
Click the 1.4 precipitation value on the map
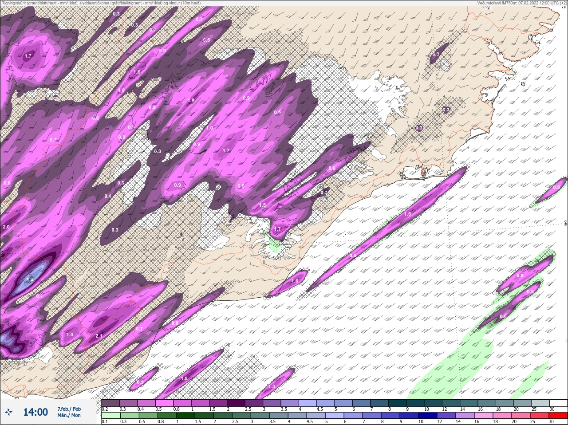click(70, 334)
